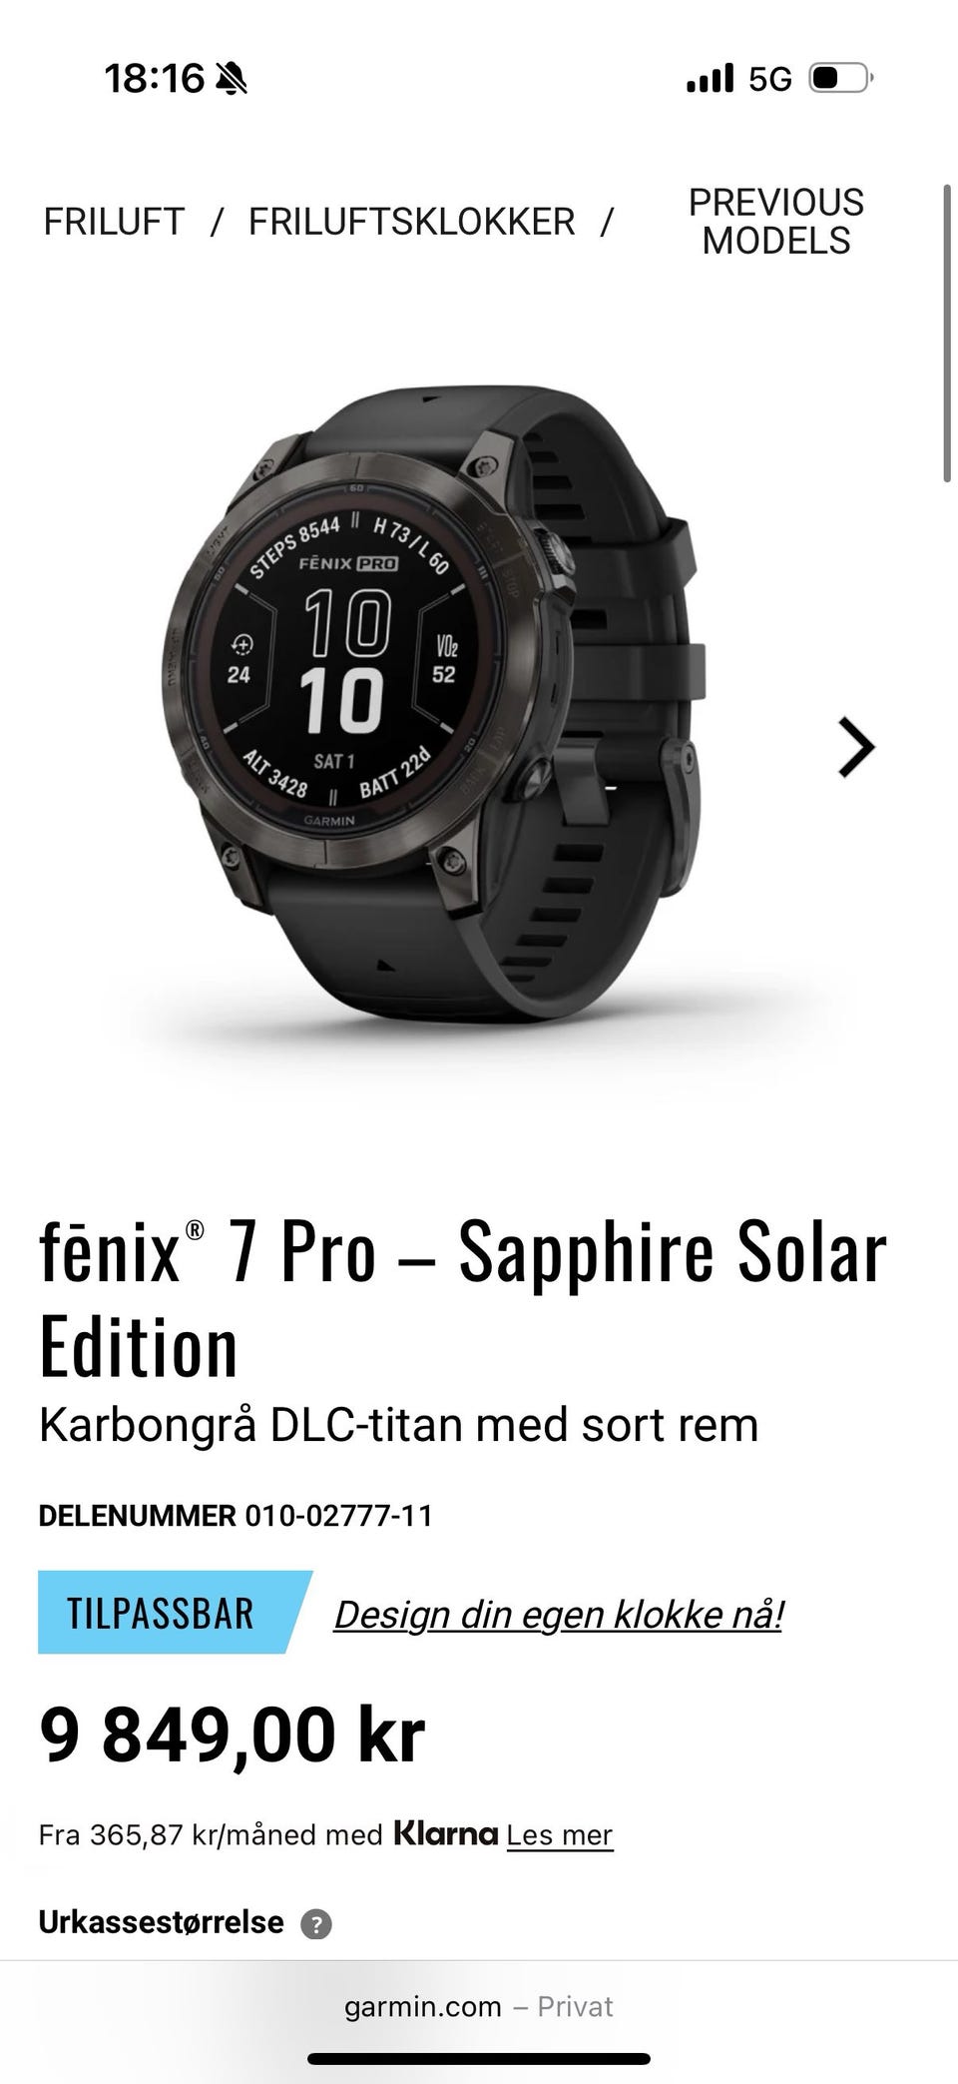The image size is (958, 2084).
Task: Tap the home indicator bar at bottom
Action: (479, 2059)
